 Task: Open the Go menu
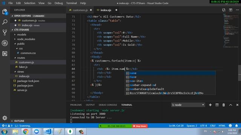pos(49,3)
